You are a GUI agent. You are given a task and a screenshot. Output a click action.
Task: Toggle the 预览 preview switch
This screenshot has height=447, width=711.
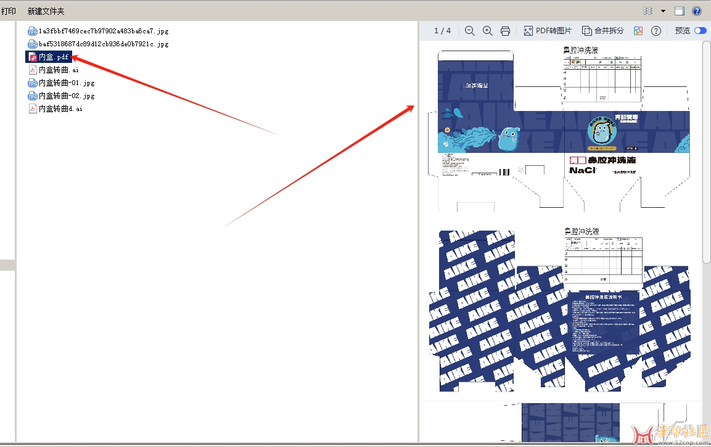(x=700, y=30)
